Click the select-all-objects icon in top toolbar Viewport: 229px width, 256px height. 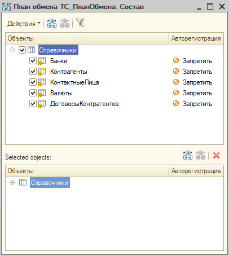click(52, 23)
